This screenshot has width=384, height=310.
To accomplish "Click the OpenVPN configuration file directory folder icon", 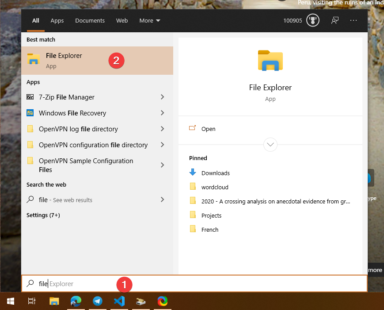I will 30,145.
